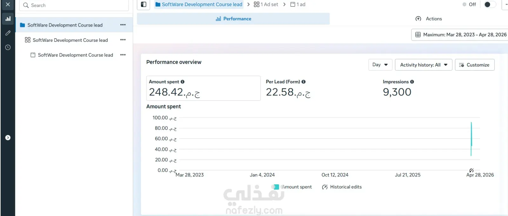Expand the left rail with arrow circle
The width and height of the screenshot is (508, 216).
[x=8, y=138]
